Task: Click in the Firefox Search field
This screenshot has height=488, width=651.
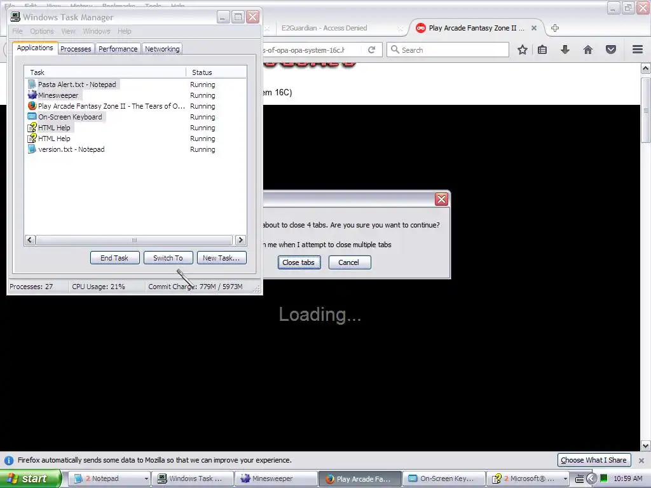Action: click(x=448, y=50)
